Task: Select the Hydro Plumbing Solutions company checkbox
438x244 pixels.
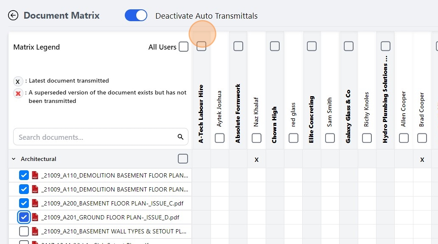Action: click(385, 46)
